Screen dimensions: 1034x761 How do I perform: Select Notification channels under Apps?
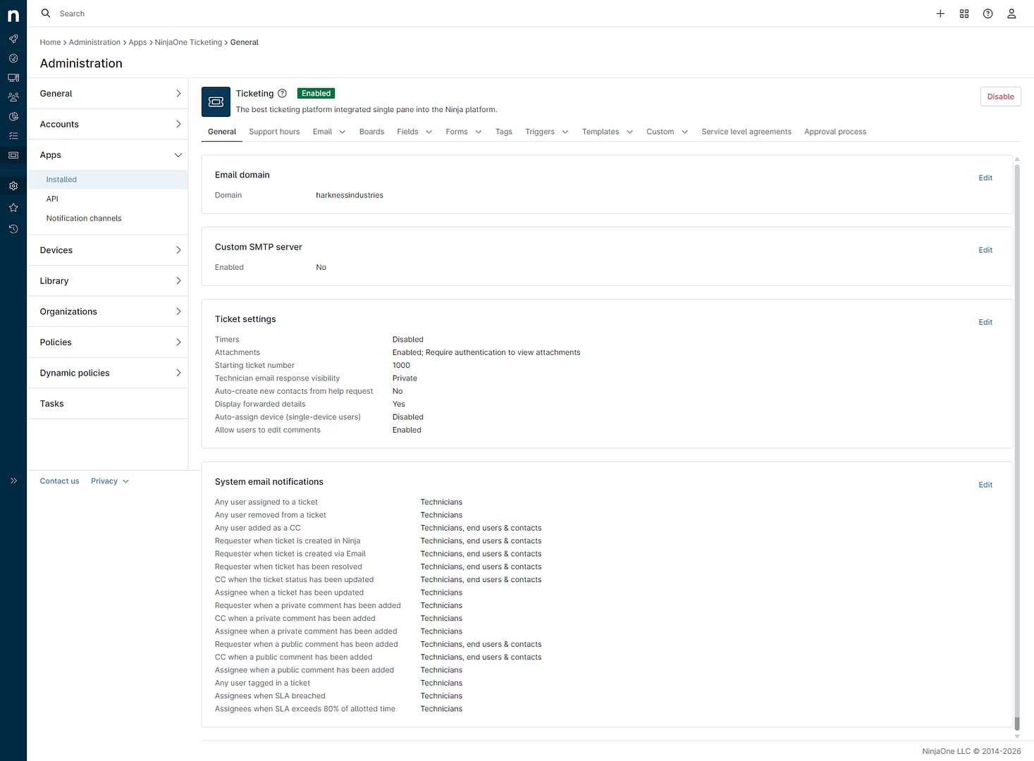pos(84,218)
